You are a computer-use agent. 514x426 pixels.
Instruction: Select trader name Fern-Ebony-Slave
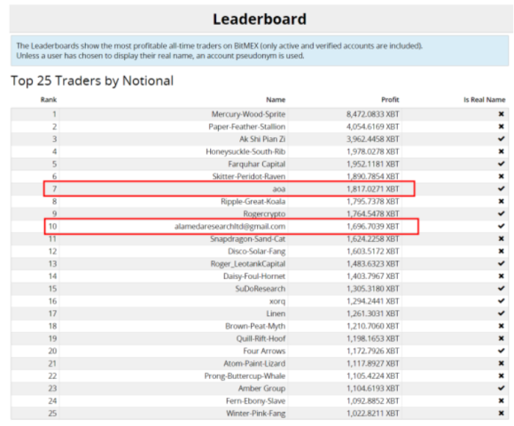(256, 401)
